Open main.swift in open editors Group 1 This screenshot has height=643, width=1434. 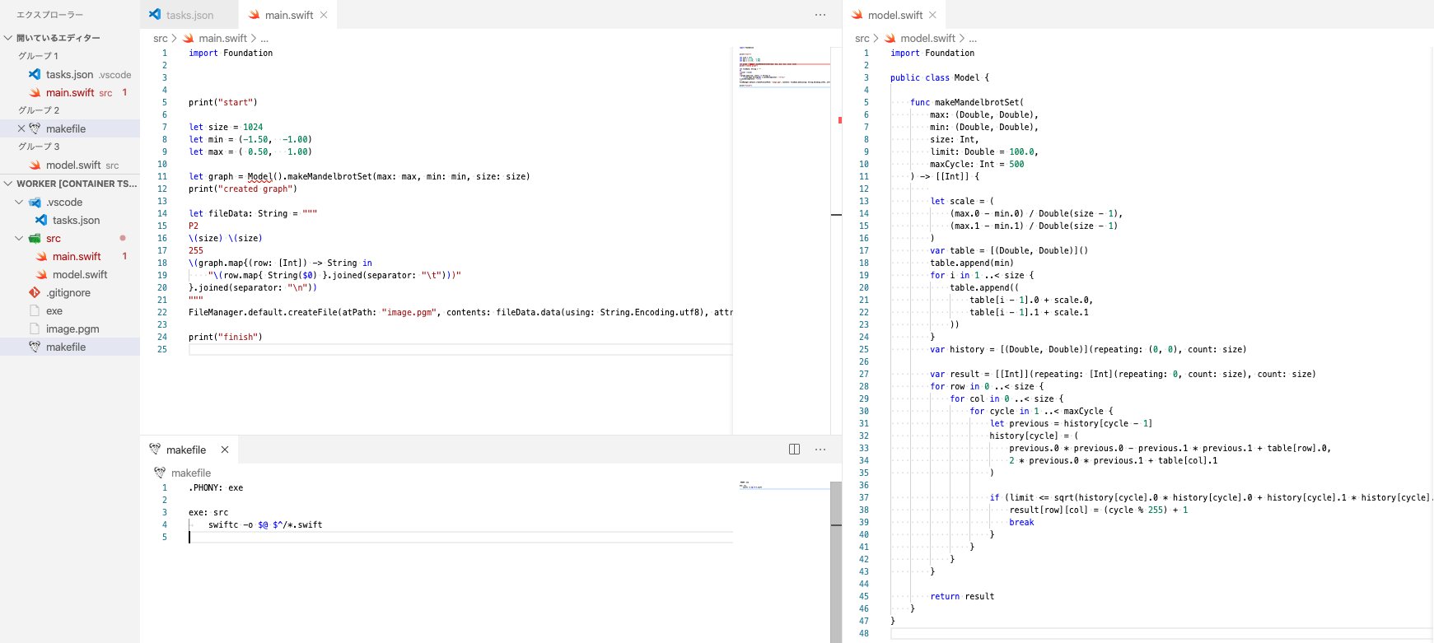(70, 92)
